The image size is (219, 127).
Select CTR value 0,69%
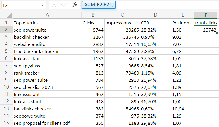[156, 109]
